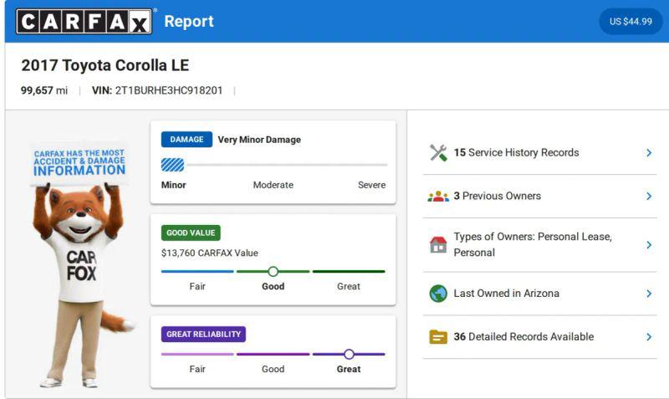Click the wrench and screwdriver service icon

click(438, 153)
